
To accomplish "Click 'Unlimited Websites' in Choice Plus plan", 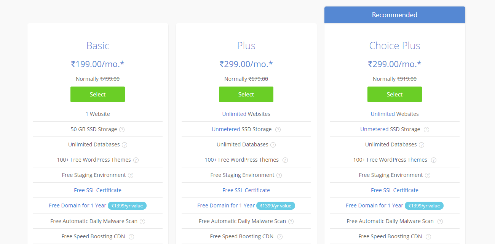I will [394, 114].
